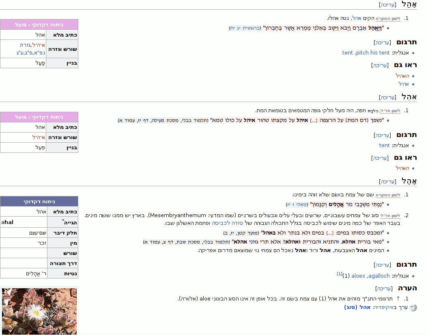428x335 pixels.
Task: Follow the בראשית יג יח verse reference
Action: click(x=245, y=28)
